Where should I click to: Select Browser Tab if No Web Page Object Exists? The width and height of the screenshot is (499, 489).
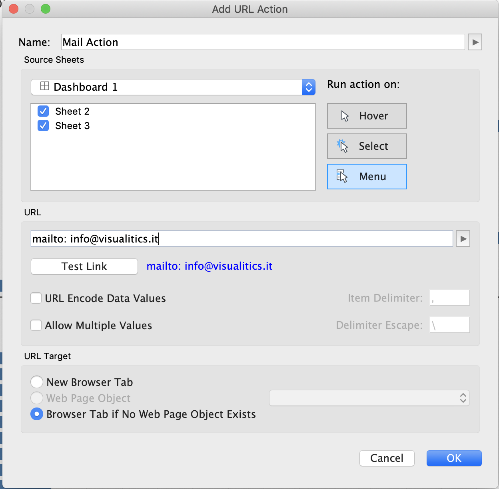[37, 414]
